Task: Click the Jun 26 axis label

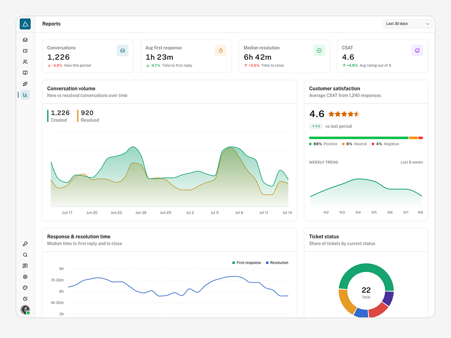Action: [141, 213]
